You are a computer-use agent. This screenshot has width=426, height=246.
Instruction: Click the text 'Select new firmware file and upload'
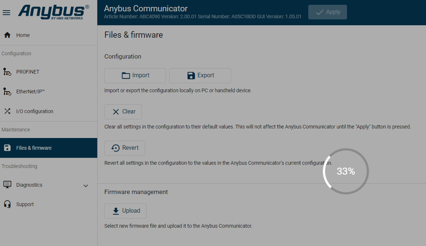point(178,226)
